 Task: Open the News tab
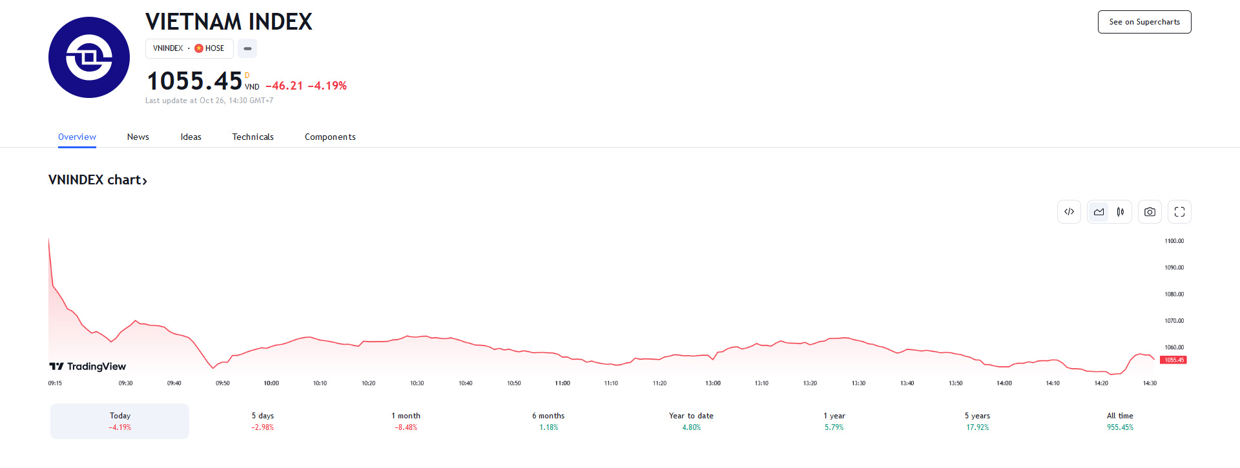pyautogui.click(x=138, y=137)
